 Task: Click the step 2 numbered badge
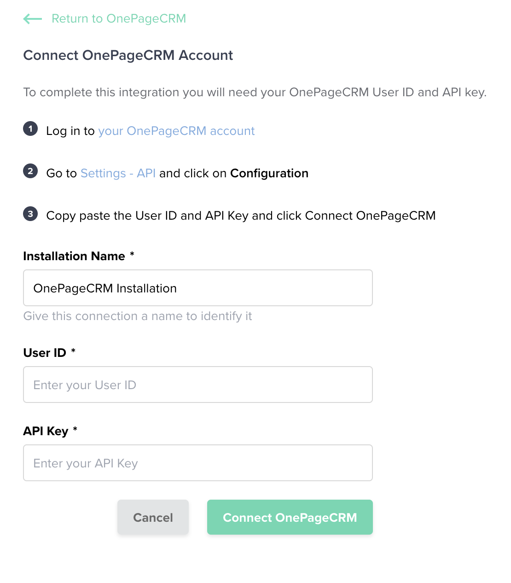pyautogui.click(x=30, y=171)
